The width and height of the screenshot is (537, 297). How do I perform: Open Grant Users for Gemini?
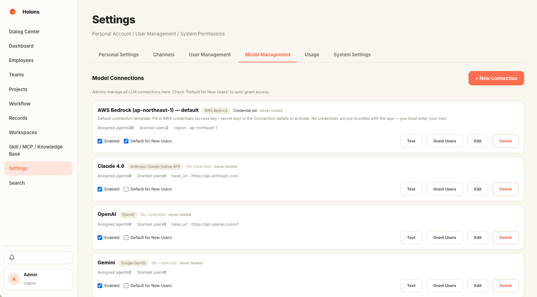point(444,286)
